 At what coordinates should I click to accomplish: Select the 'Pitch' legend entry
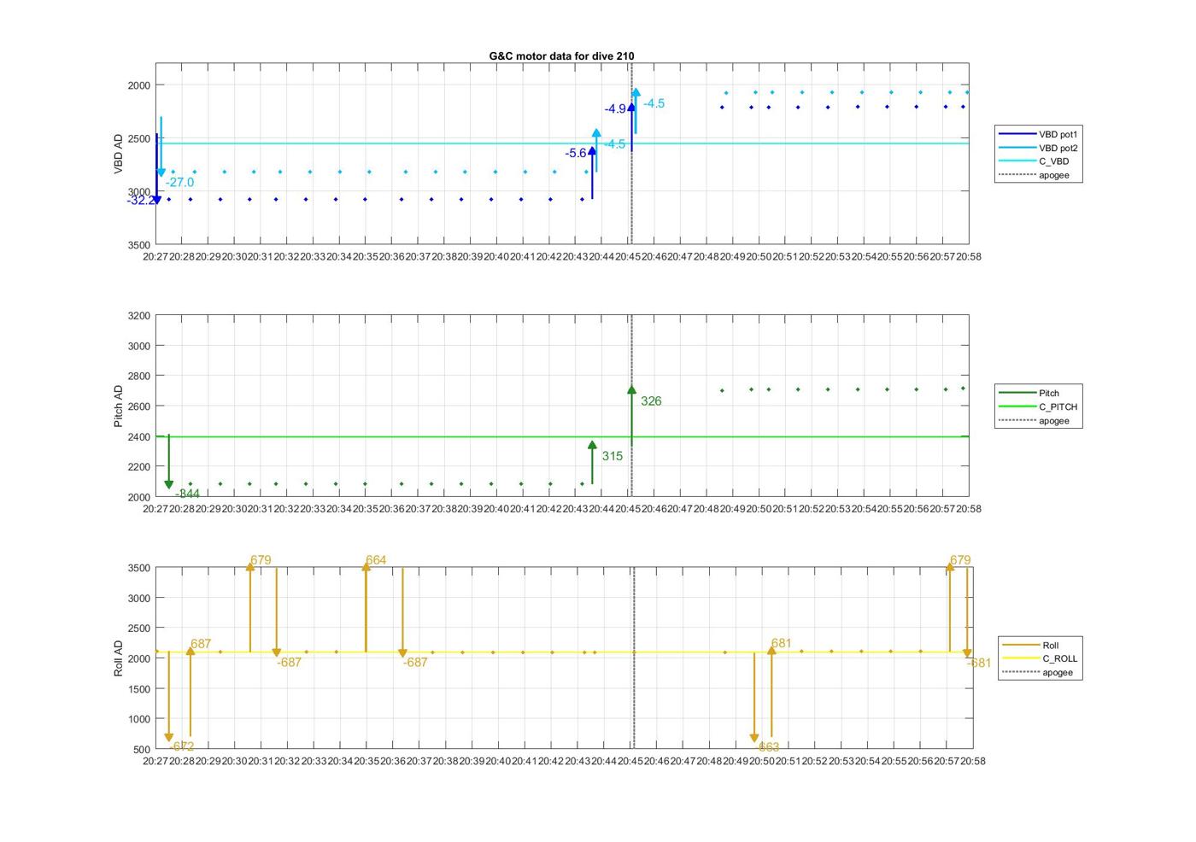[1039, 393]
